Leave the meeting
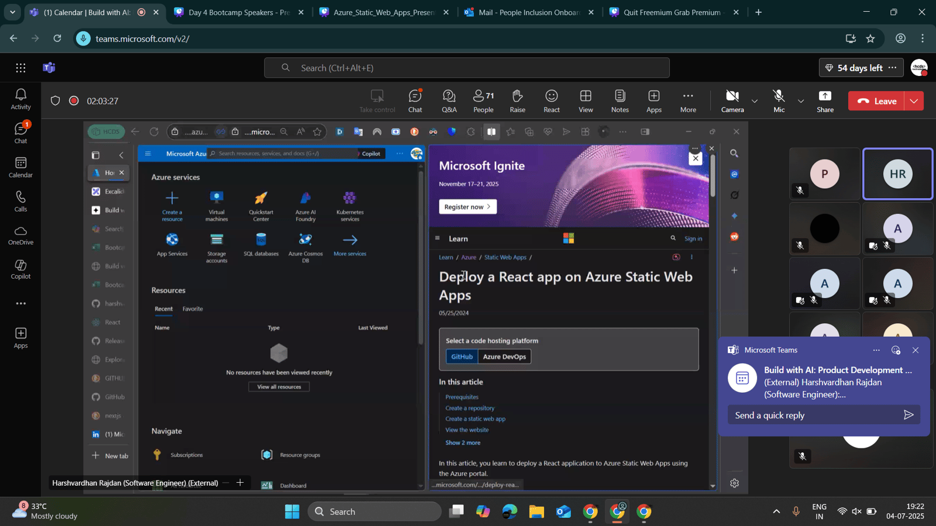Screen dimensions: 936x526 point(876,101)
